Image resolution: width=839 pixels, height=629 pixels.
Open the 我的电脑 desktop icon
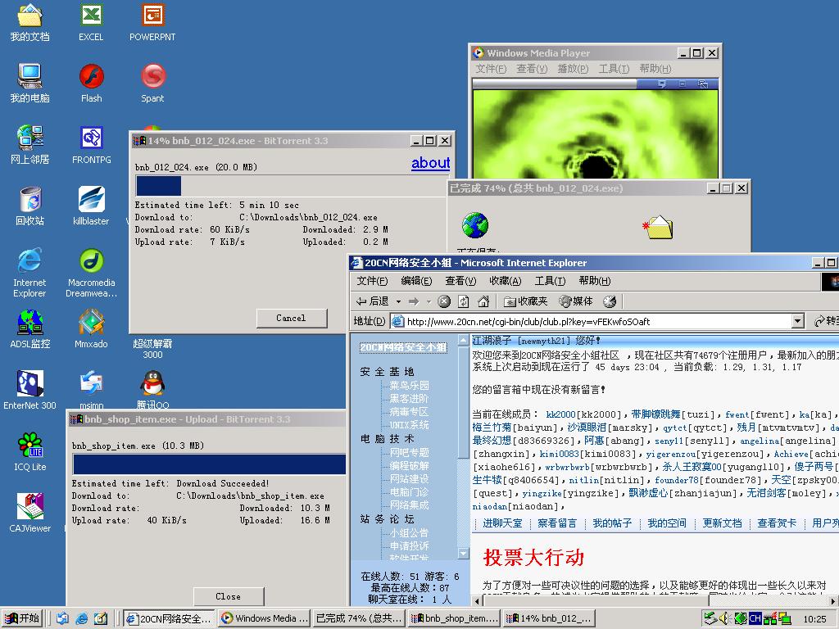(30, 84)
